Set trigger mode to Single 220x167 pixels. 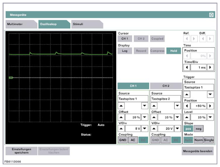[x=209, y=140]
